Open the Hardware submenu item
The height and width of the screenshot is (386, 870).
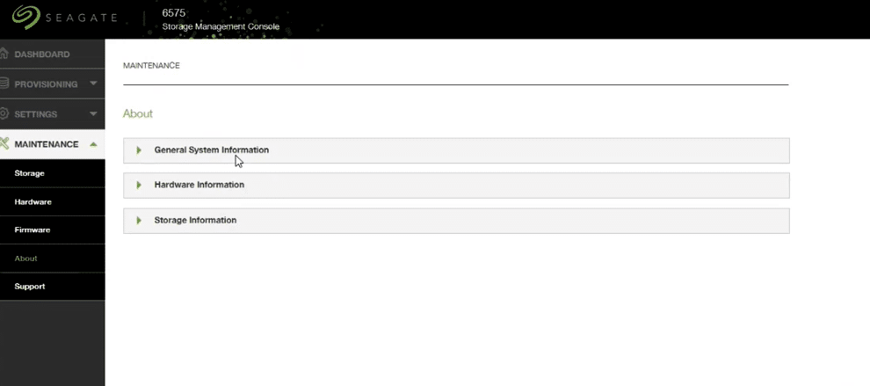[x=52, y=201]
